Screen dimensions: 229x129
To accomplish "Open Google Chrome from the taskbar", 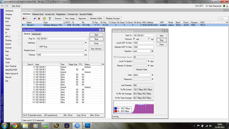I will [x=15, y=125].
